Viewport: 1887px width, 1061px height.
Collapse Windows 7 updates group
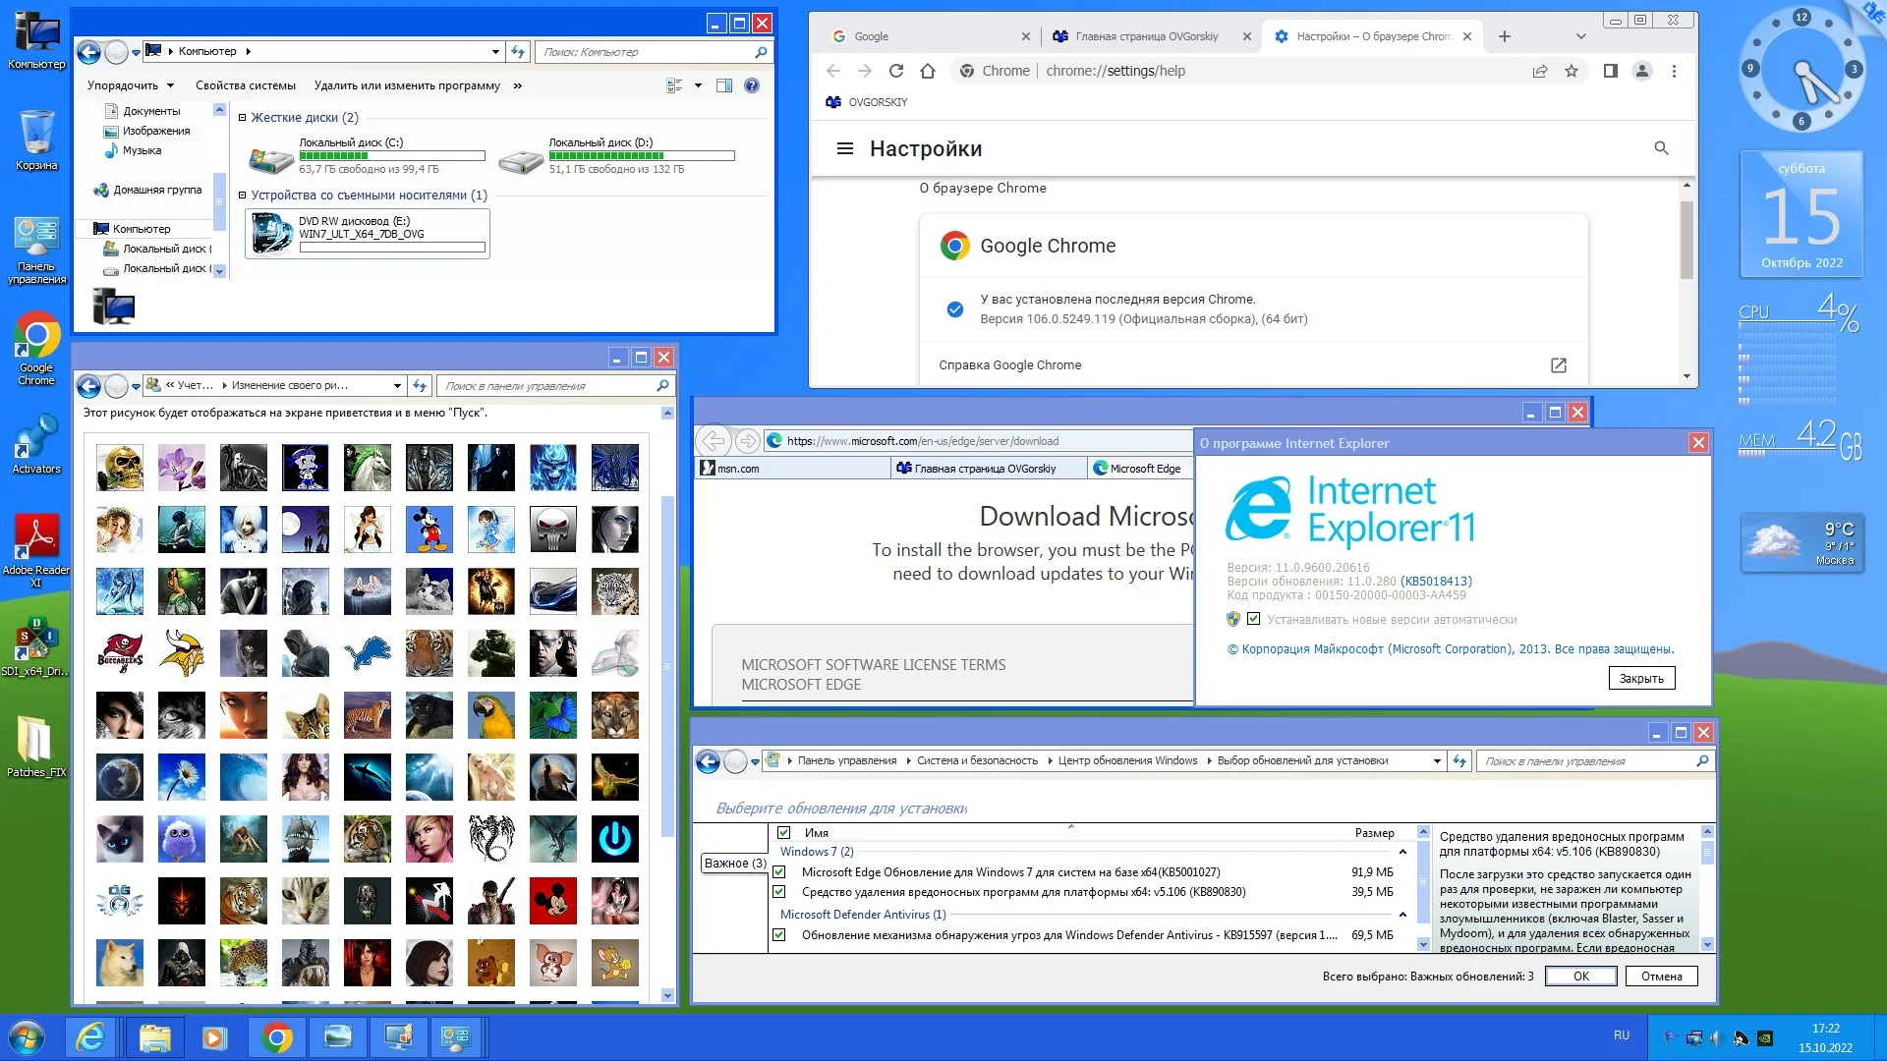1402,852
